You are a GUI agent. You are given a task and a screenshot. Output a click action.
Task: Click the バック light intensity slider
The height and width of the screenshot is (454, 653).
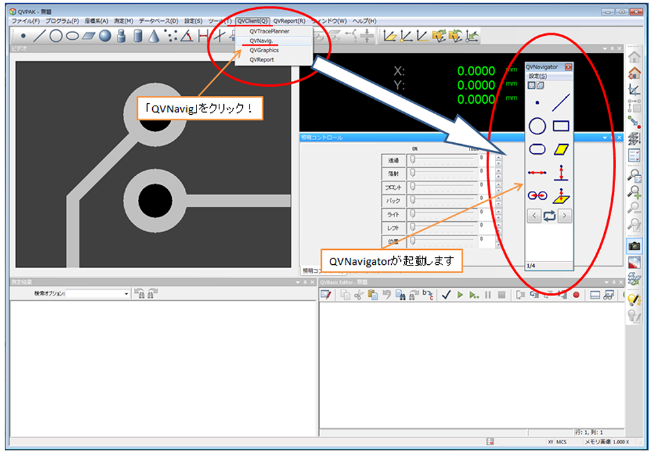click(444, 201)
